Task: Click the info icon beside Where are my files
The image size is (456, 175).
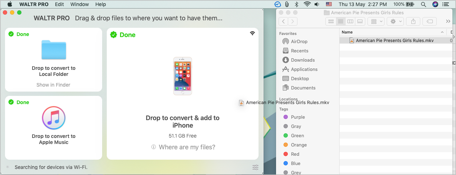Action: (x=154, y=147)
